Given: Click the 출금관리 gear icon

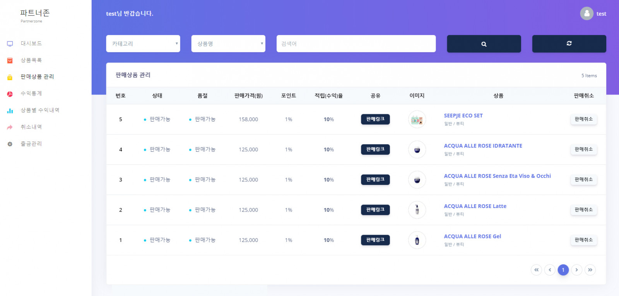Looking at the screenshot, I should [10, 144].
